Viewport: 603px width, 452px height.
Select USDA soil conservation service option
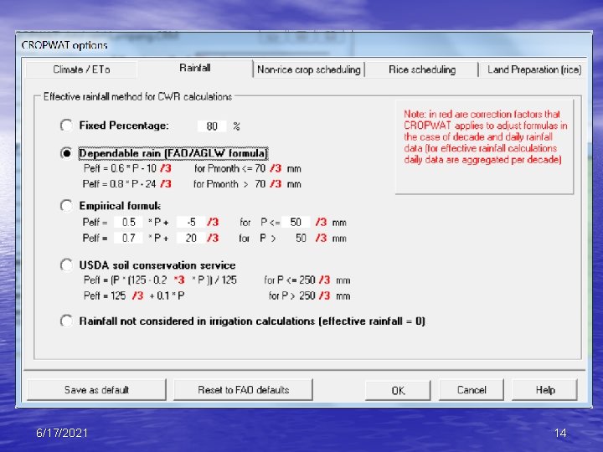pos(66,265)
